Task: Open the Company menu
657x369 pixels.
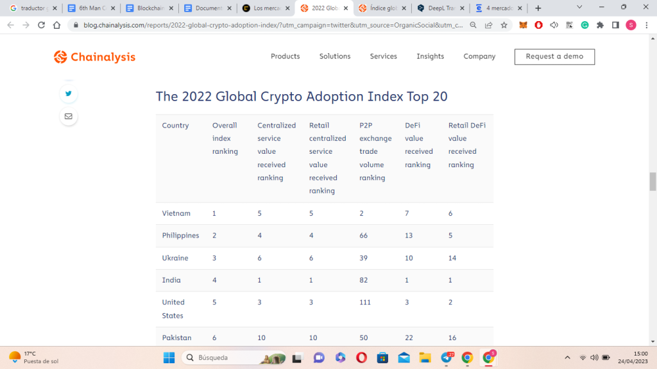Action: (x=479, y=56)
